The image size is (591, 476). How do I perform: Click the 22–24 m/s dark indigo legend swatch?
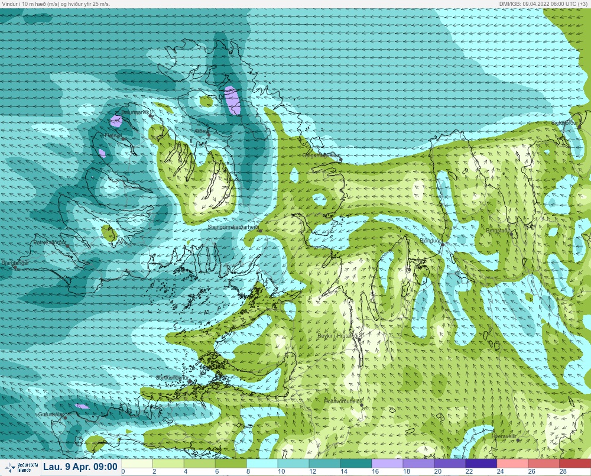[481, 463]
